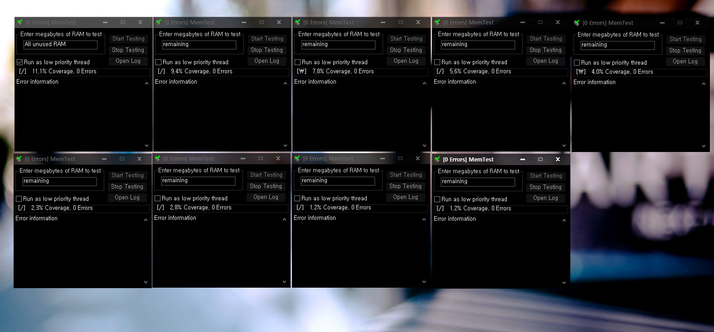The image size is (714, 332).
Task: Click the '9,4% Coverage, 0 Errors' status text
Action: (x=202, y=71)
